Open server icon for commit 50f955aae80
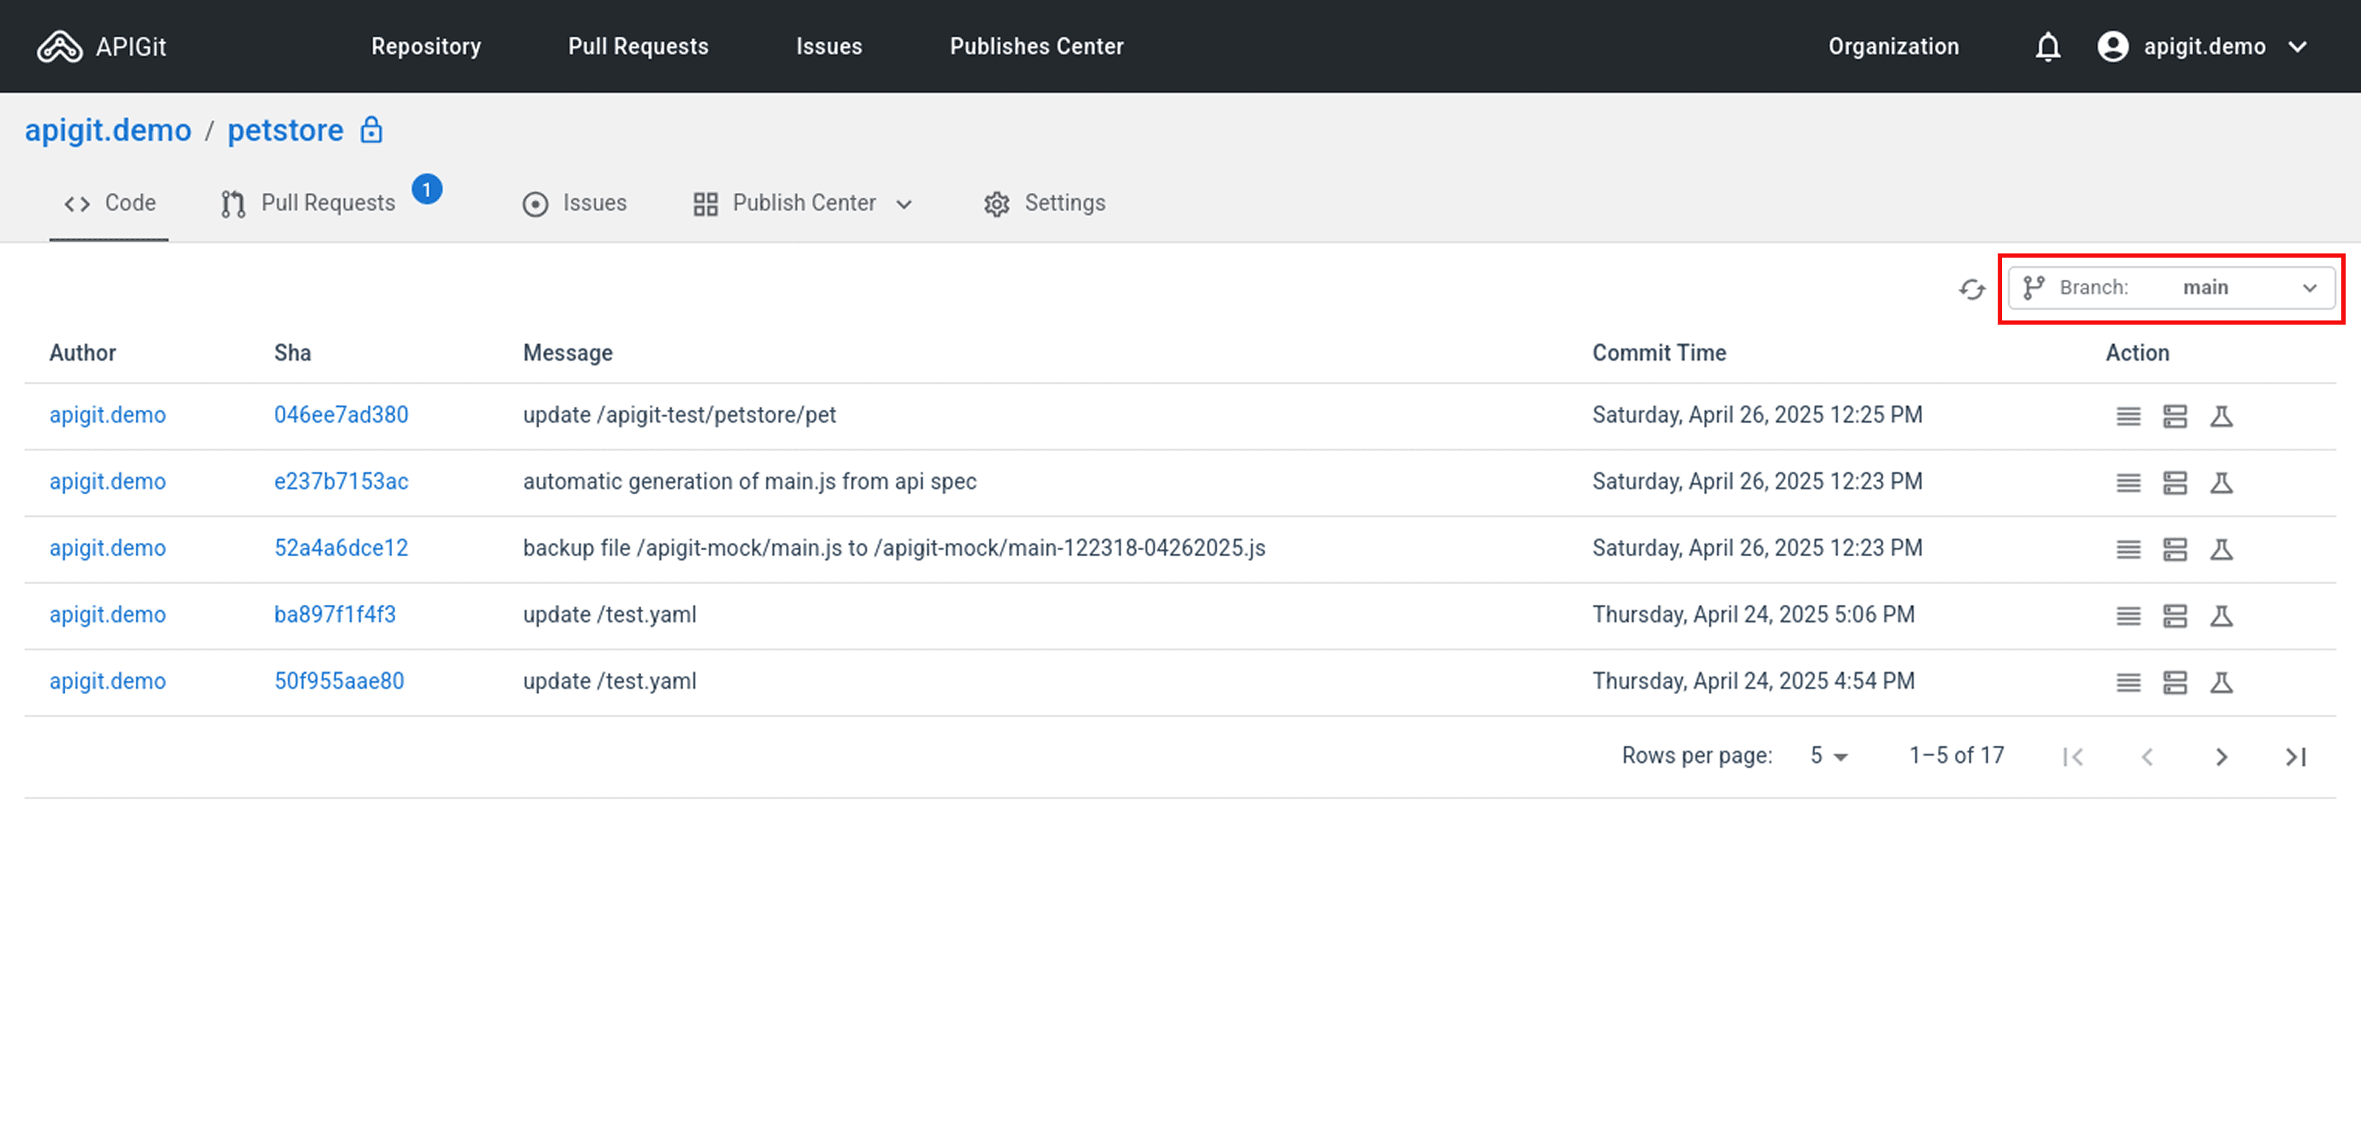 pyautogui.click(x=2175, y=683)
